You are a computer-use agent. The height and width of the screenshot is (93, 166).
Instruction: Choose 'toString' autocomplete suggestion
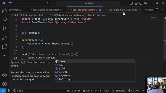pyautogui.click(x=95, y=79)
